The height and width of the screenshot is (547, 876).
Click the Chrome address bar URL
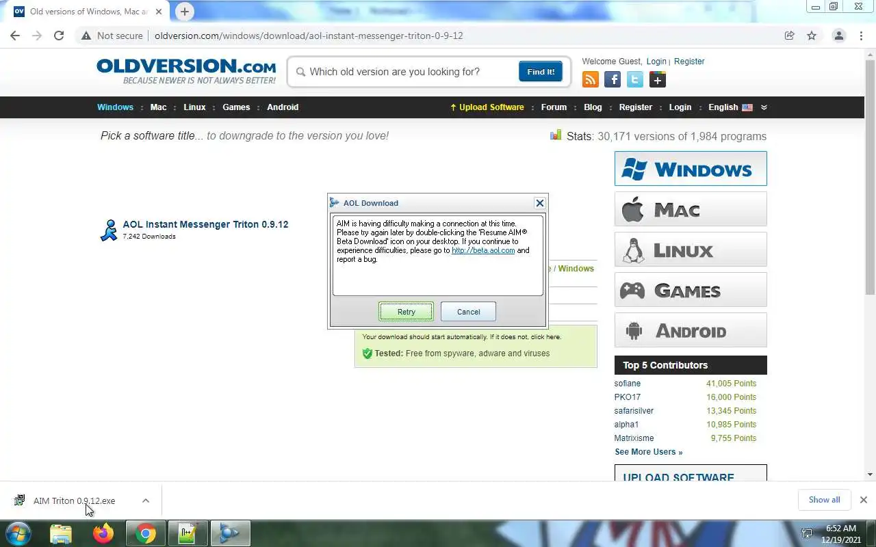point(309,36)
